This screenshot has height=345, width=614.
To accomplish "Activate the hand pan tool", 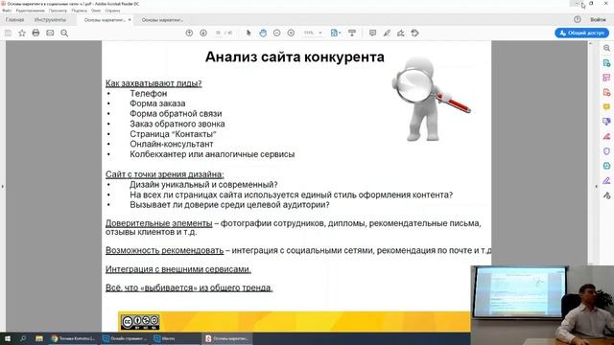I will [x=263, y=33].
